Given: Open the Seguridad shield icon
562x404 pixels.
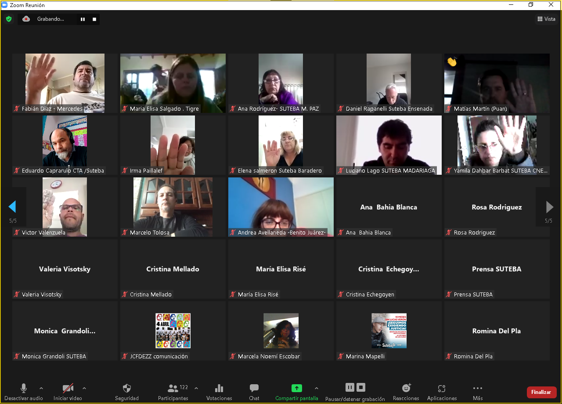Looking at the screenshot, I should click(126, 389).
